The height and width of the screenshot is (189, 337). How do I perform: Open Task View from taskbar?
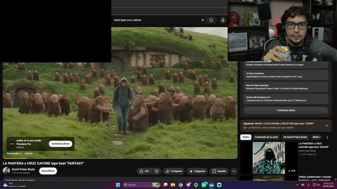165,185
